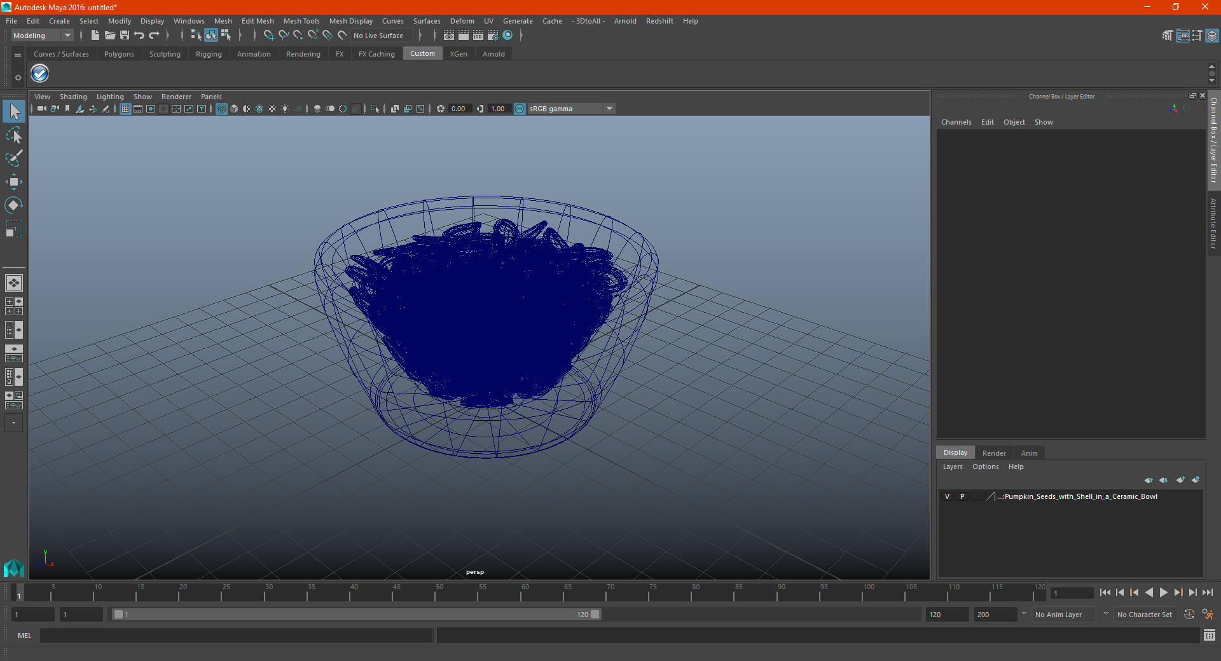
Task: Move layer up in layer editor
Action: click(x=1149, y=480)
